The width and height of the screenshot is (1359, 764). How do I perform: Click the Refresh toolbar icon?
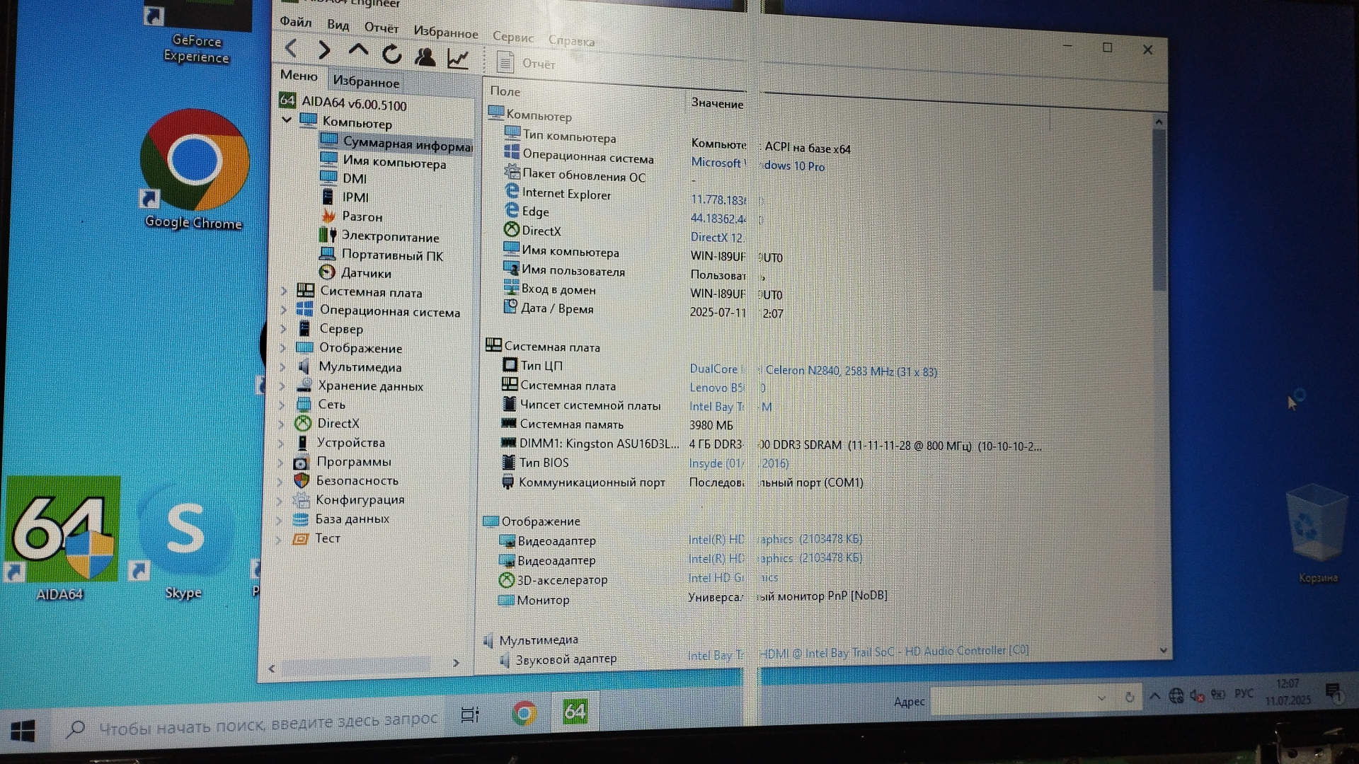click(391, 54)
